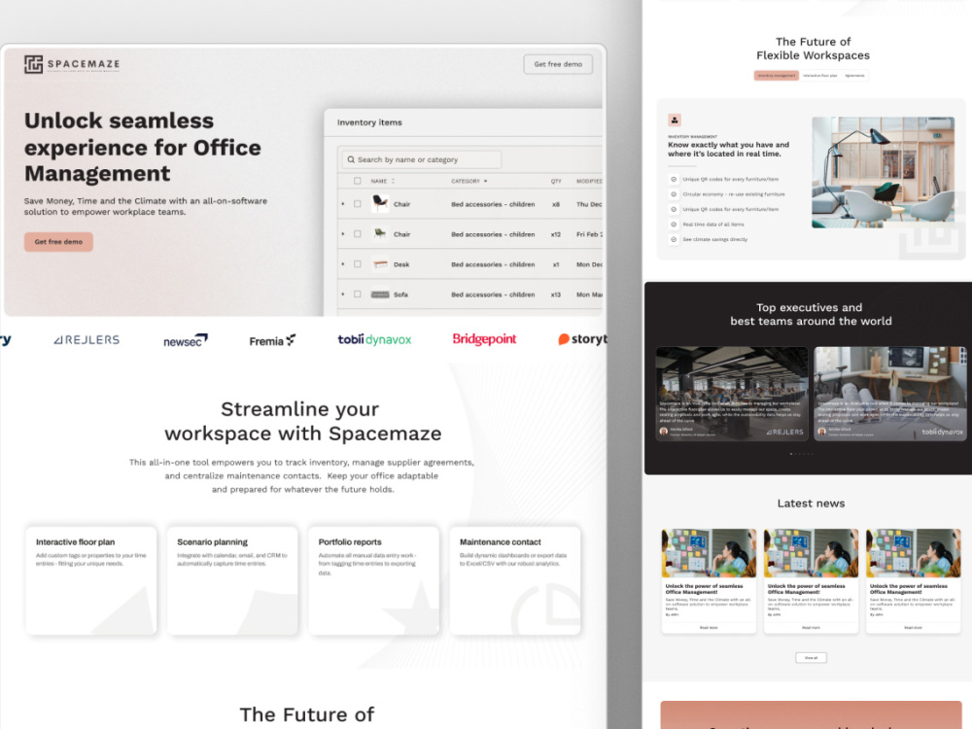Open the middle Latest news article image
The width and height of the screenshot is (972, 729).
pos(811,553)
